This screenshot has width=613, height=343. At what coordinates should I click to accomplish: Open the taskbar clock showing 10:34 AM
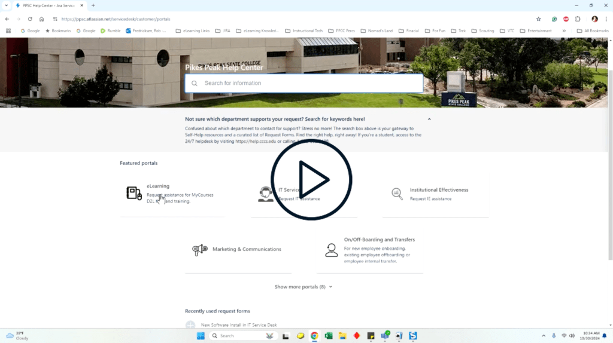591,336
